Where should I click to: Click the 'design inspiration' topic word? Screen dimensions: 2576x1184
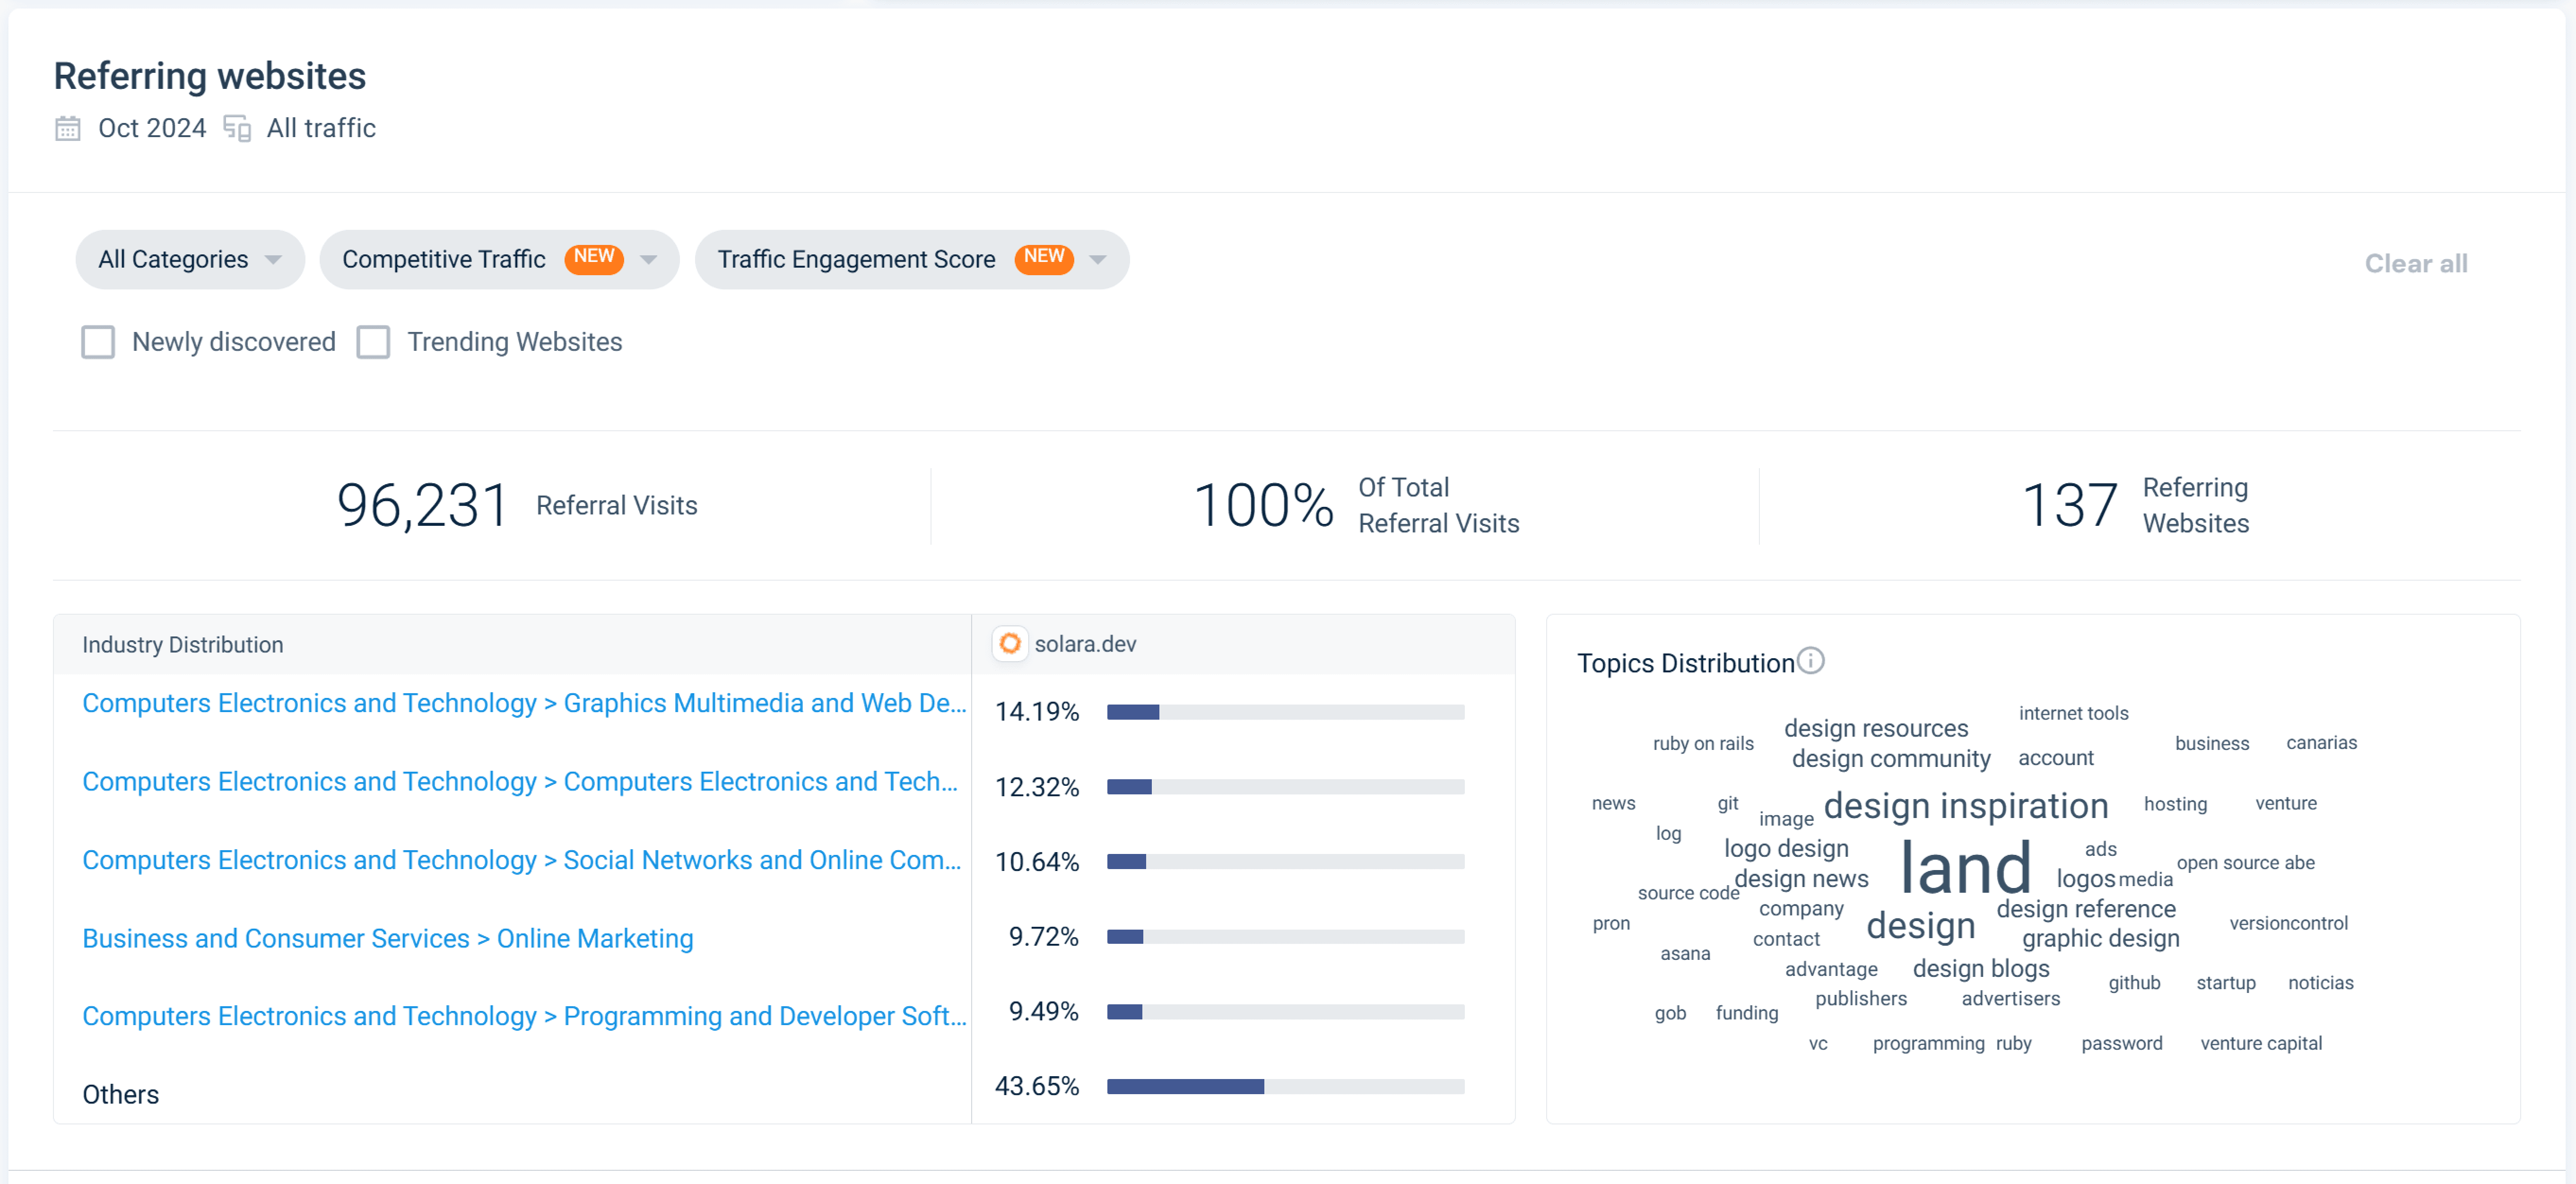(1965, 806)
